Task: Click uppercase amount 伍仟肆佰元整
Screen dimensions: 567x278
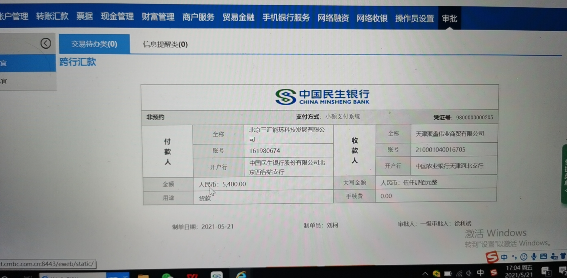Action: pos(420,183)
